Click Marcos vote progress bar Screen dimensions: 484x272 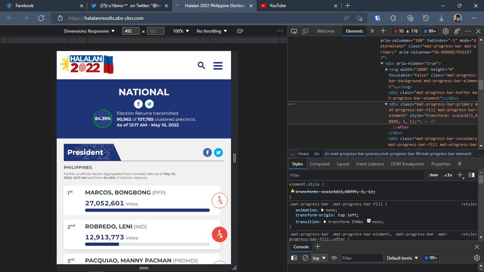point(147,210)
